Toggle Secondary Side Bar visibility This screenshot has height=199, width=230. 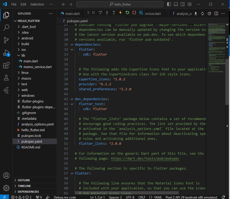click(183, 4)
